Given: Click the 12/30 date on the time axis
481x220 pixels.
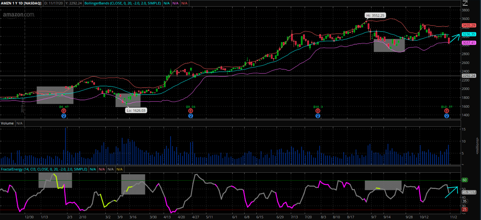Looking at the screenshot, I should point(29,217).
